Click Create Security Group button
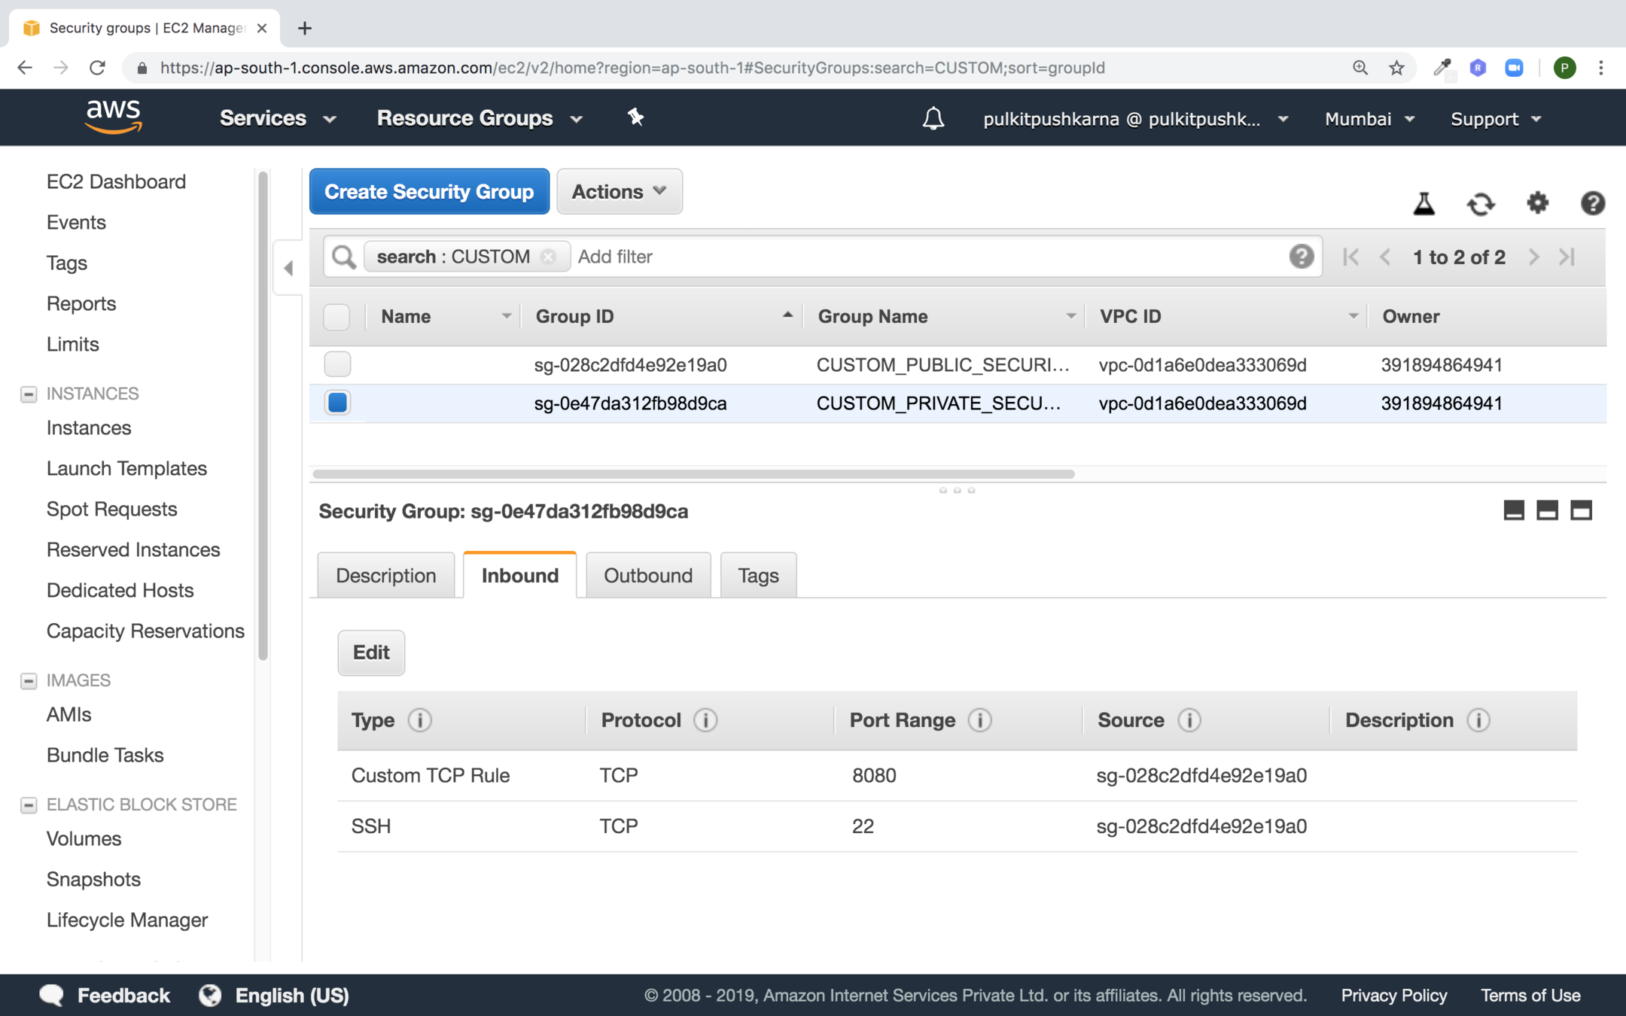The image size is (1626, 1016). (x=429, y=192)
